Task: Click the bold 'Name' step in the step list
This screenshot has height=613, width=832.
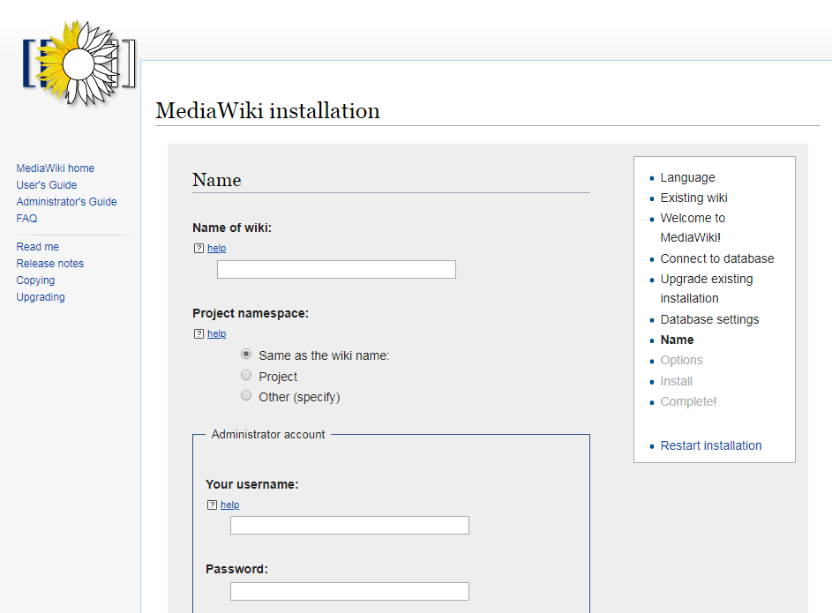Action: click(x=677, y=340)
